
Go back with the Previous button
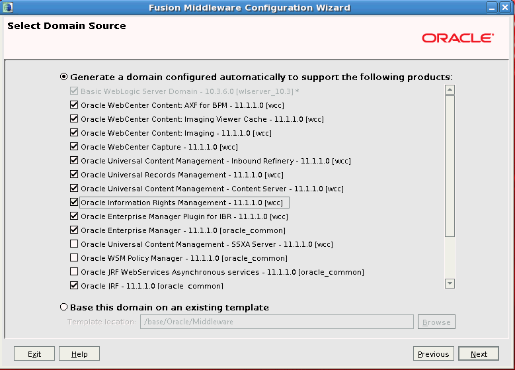tap(434, 353)
